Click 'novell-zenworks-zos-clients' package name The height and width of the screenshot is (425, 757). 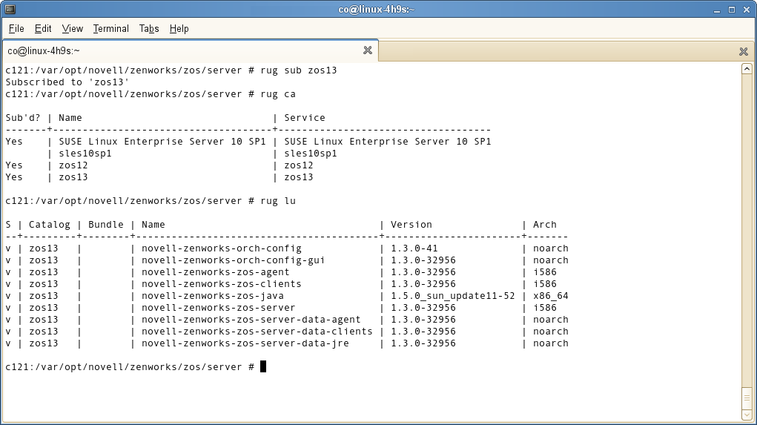pyautogui.click(x=222, y=283)
